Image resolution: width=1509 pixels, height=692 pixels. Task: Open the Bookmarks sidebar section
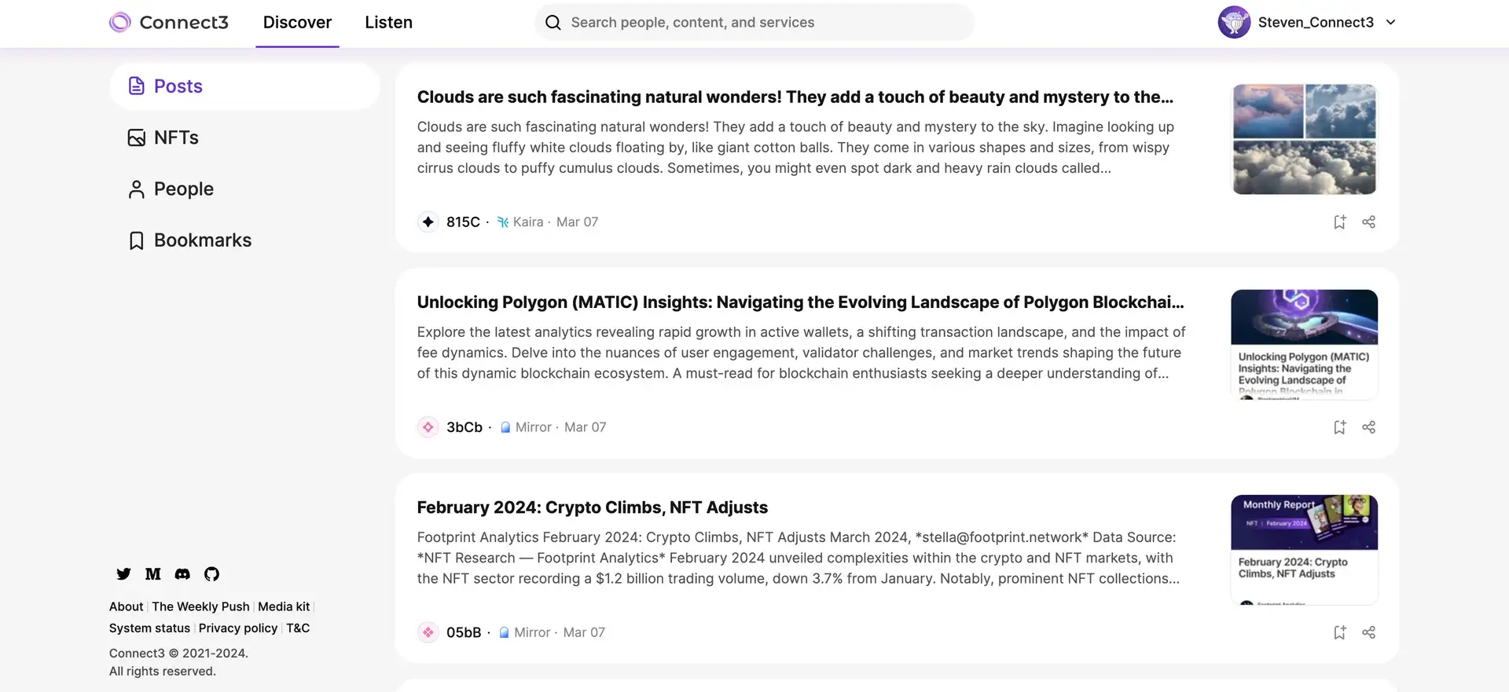point(202,240)
